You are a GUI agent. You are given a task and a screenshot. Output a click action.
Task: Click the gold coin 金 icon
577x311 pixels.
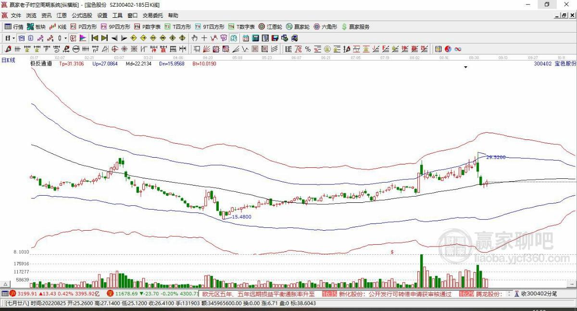coord(326,49)
